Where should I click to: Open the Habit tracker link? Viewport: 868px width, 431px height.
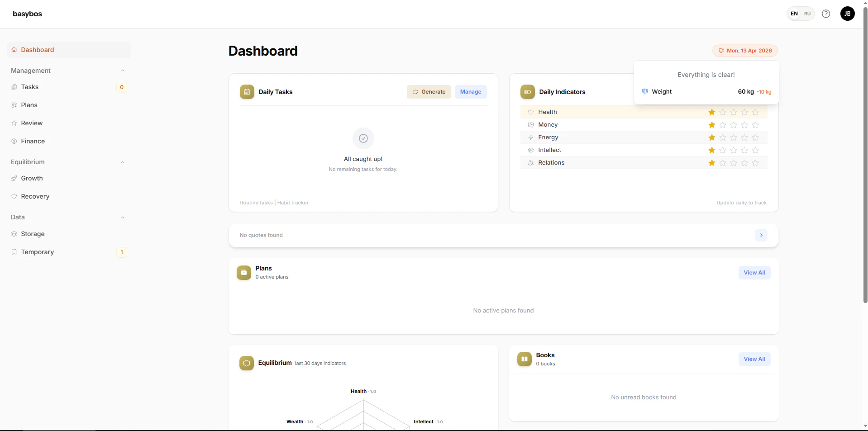(x=293, y=203)
